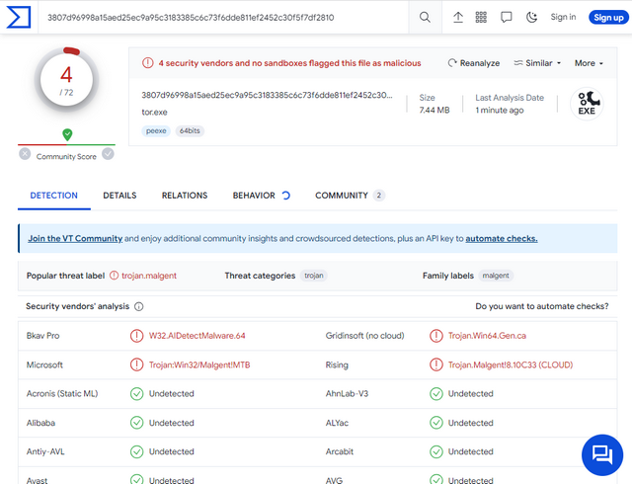Click the peexe tag

tap(156, 131)
